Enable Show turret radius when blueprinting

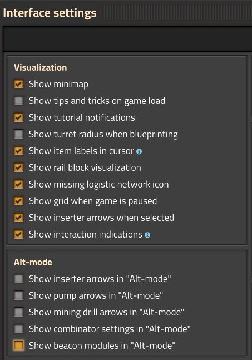(x=18, y=134)
